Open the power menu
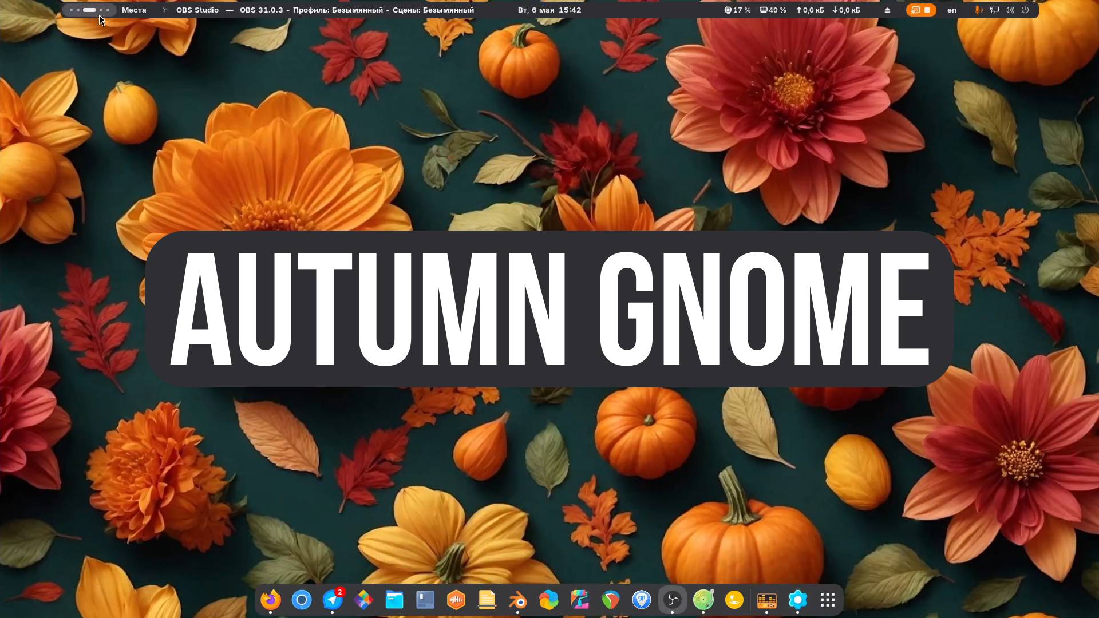The image size is (1099, 618). (1026, 10)
